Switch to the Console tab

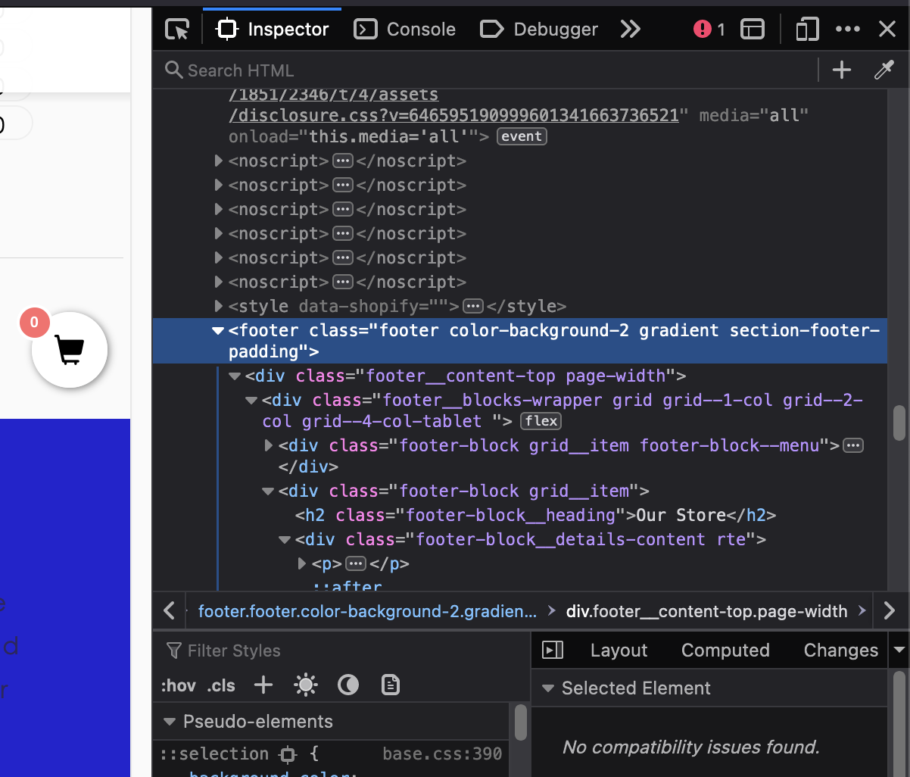coord(406,30)
